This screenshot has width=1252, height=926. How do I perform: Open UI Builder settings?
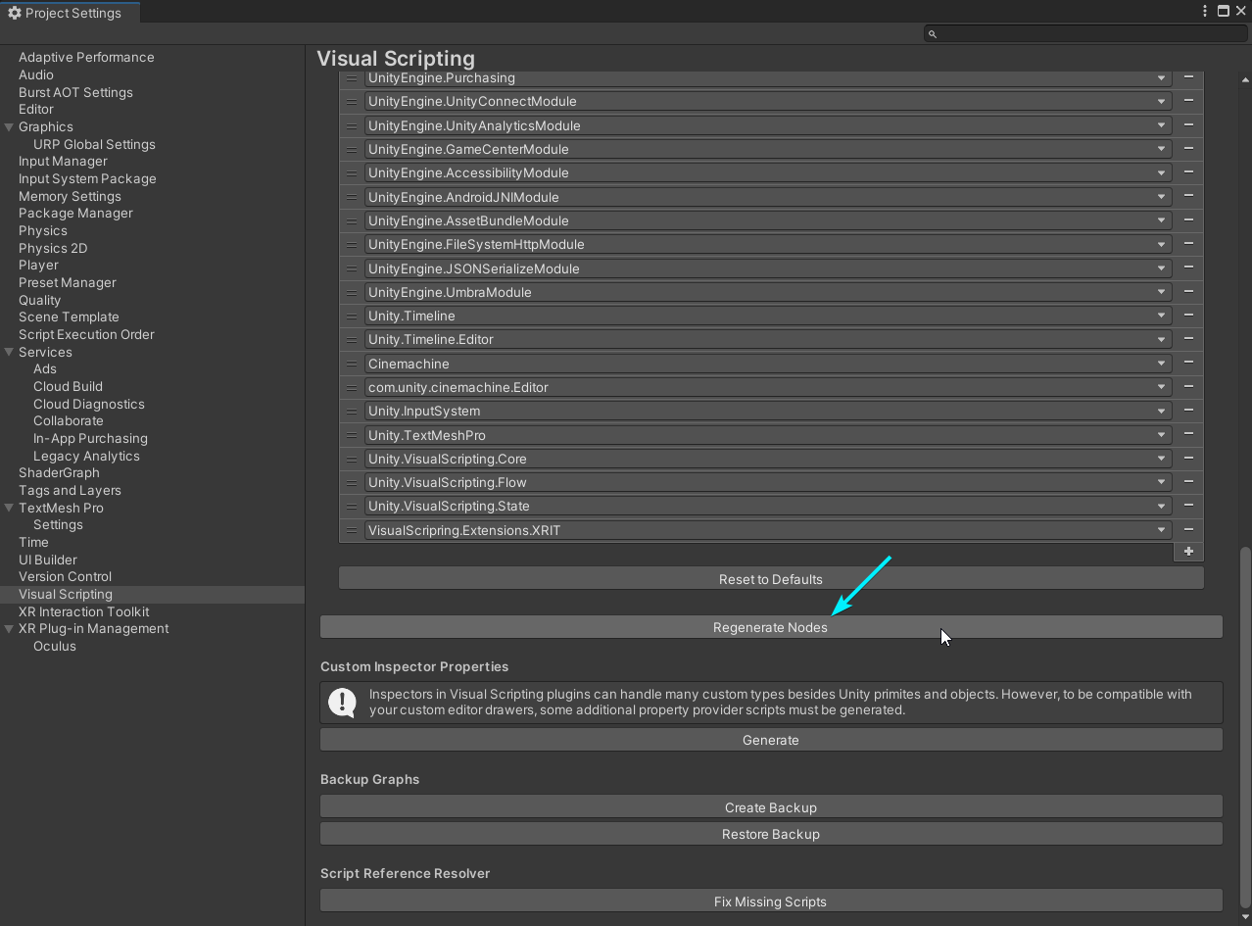(x=47, y=560)
